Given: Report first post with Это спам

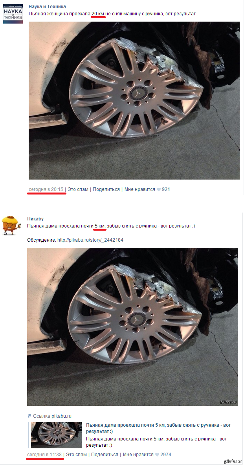Looking at the screenshot, I should click(78, 189).
